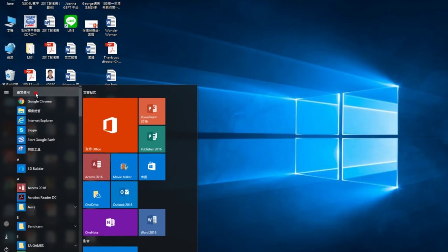The width and height of the screenshot is (448, 252).
Task: Select the M01 folder on desktop
Action: tap(30, 51)
